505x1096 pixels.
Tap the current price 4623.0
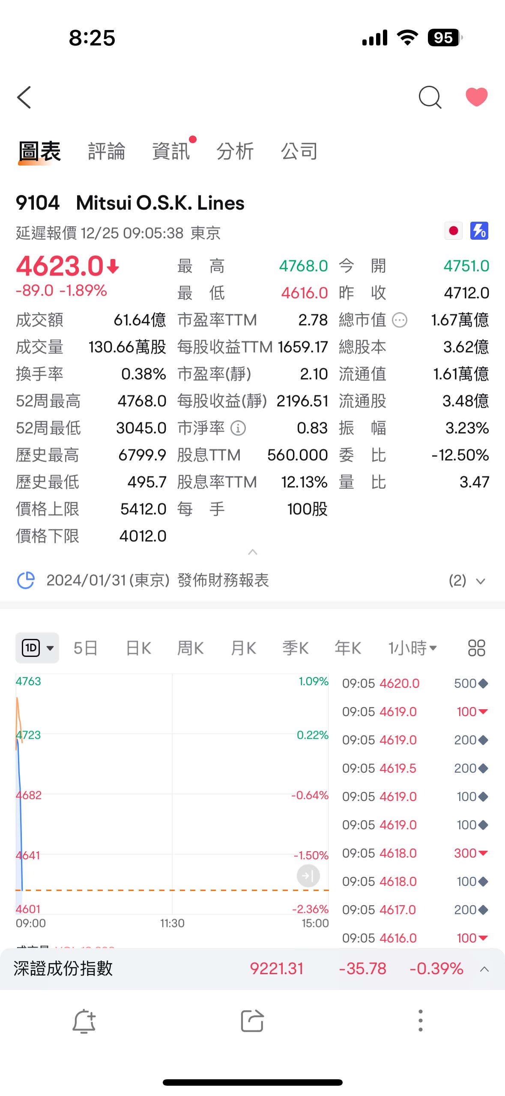coord(60,266)
